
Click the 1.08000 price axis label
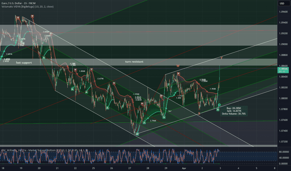tap(283, 98)
